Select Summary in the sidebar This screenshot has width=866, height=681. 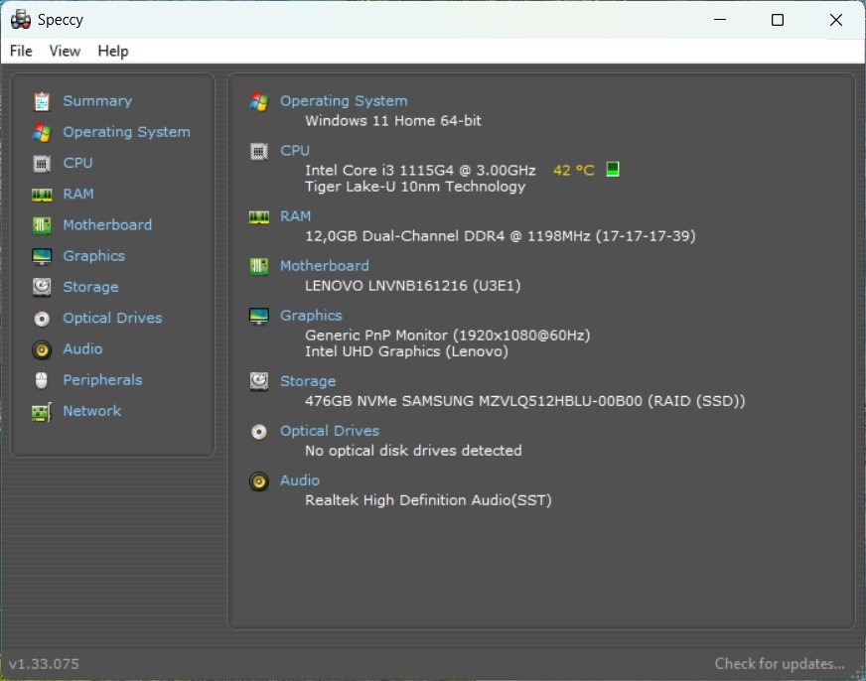point(96,100)
